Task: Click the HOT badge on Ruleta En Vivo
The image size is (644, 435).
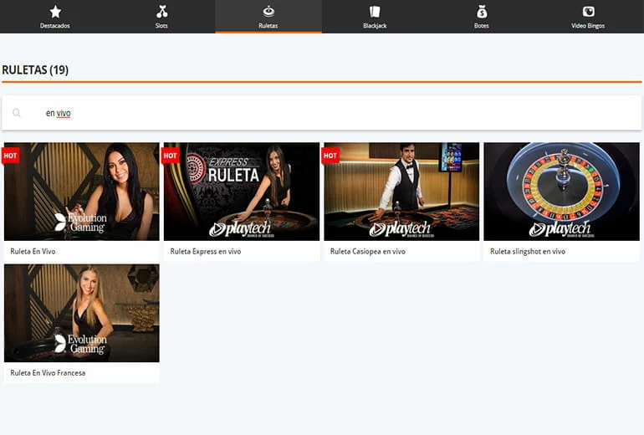Action: point(10,156)
